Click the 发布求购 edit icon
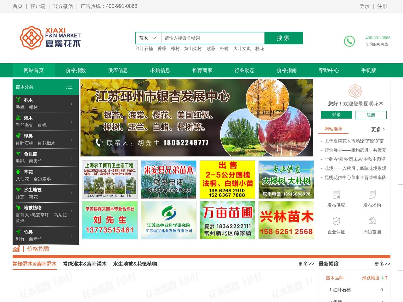 click(x=372, y=194)
